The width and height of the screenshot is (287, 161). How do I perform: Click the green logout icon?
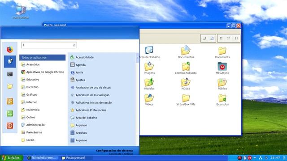pos(10,113)
